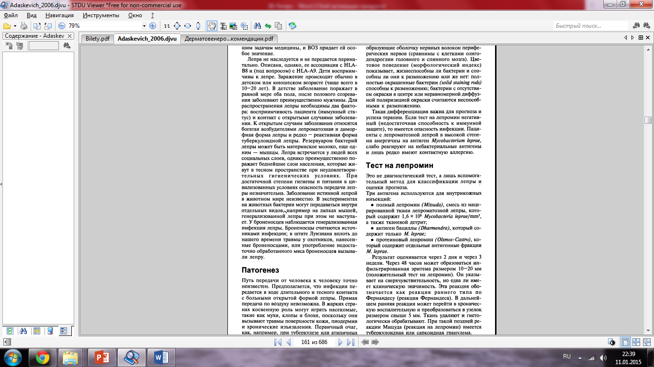Go to the last page
Screen dimensions: 654x367
point(350,342)
